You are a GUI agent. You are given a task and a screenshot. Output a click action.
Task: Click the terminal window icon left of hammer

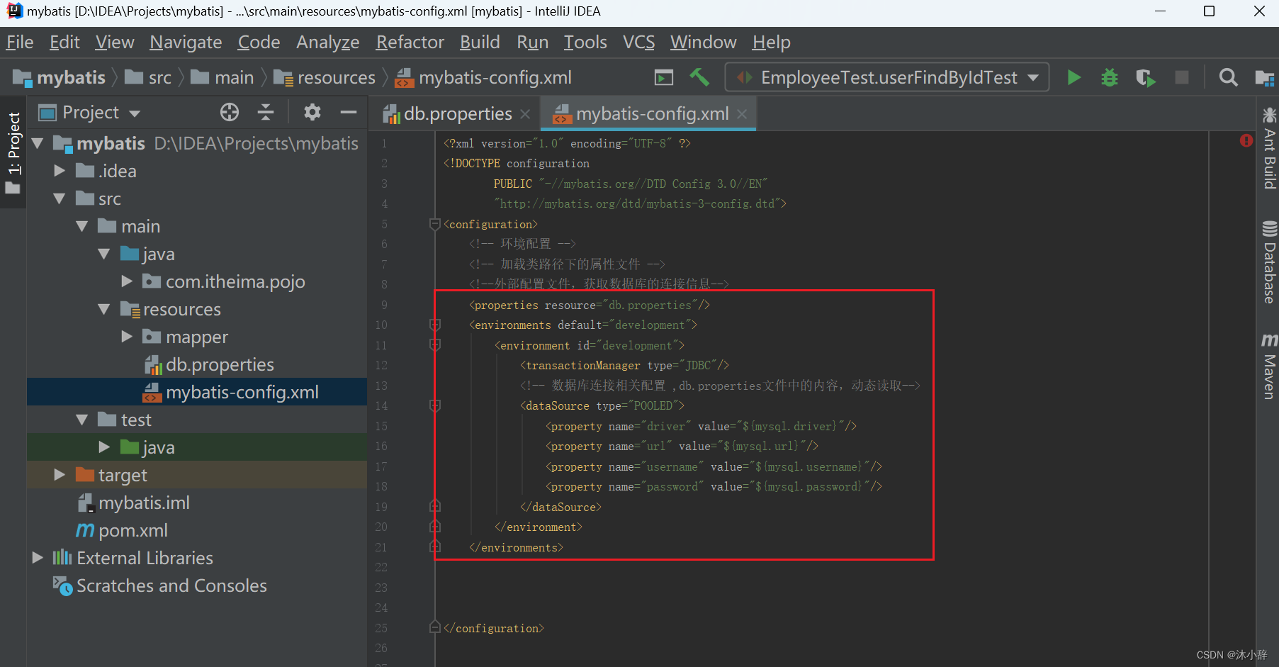[x=664, y=77]
